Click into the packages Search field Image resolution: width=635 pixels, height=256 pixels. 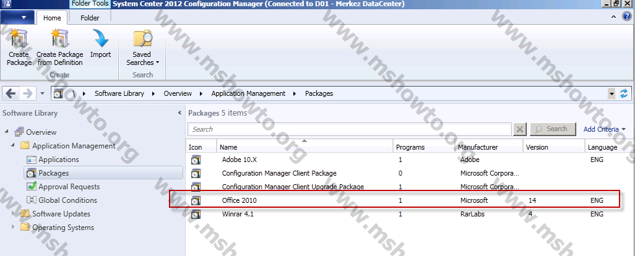(350, 129)
